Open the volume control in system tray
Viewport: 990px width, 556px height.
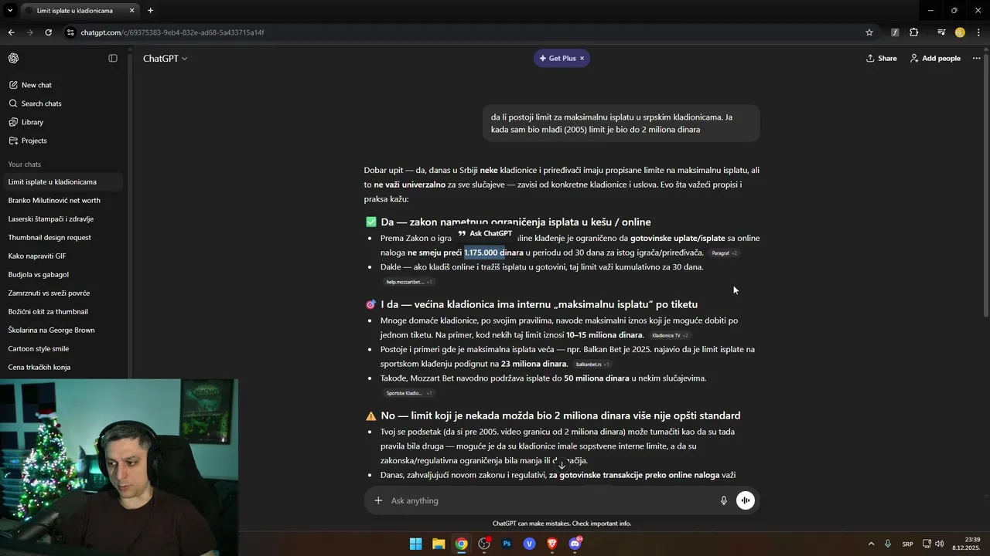click(940, 544)
